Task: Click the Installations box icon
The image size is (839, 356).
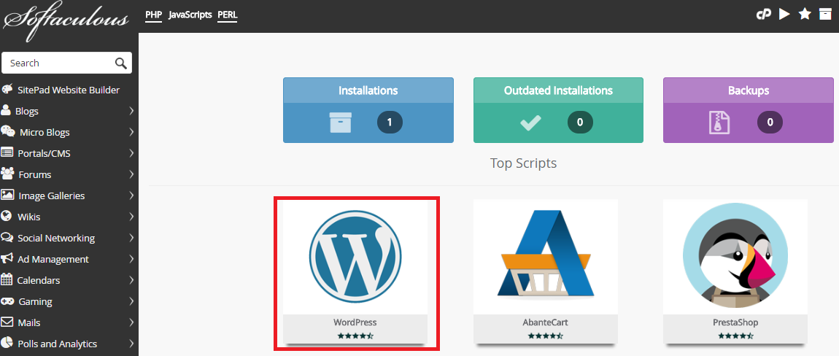Action: (340, 123)
